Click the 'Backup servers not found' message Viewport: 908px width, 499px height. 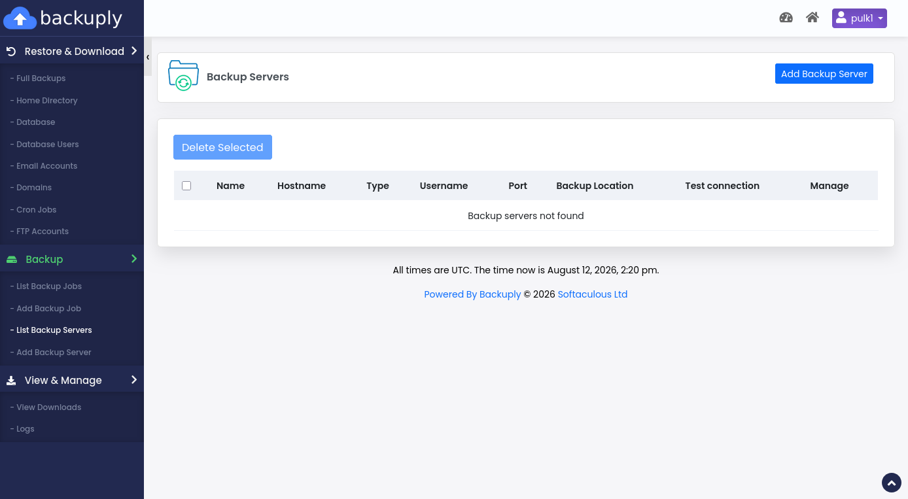click(526, 216)
